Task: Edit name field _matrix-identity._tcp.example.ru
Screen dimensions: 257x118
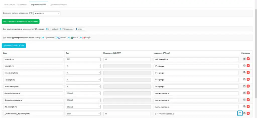Action: [x=33, y=114]
